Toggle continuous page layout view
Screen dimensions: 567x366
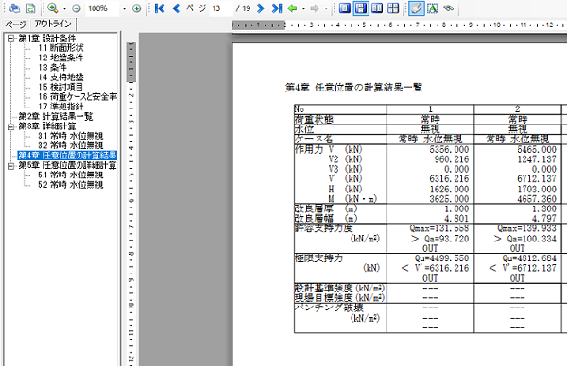point(361,8)
